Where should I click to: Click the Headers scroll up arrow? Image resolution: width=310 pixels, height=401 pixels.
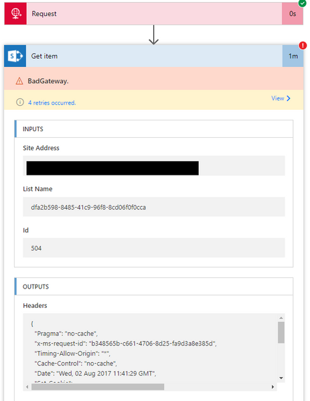[x=281, y=318]
